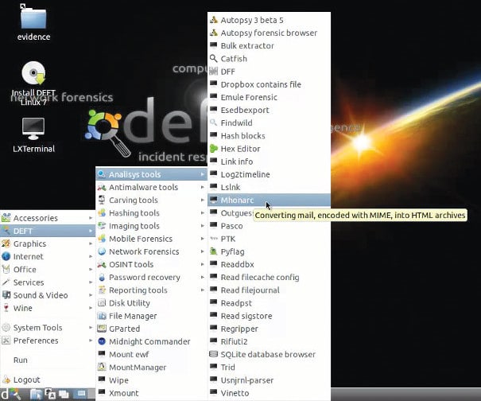Image resolution: width=481 pixels, height=401 pixels.
Task: Launch Xmount from DEFT menu
Action: (152, 393)
